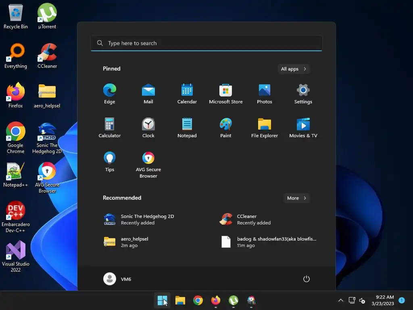Launch the Calculator app

coord(110,128)
